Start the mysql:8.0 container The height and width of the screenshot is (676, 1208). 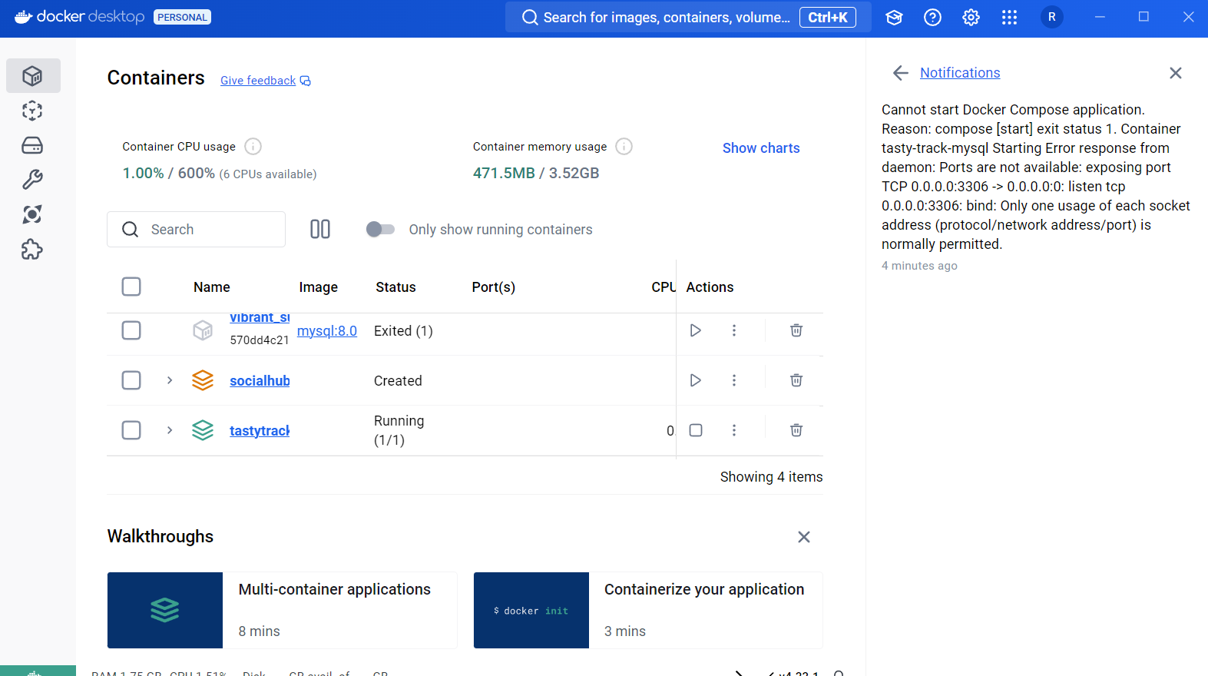[695, 330]
